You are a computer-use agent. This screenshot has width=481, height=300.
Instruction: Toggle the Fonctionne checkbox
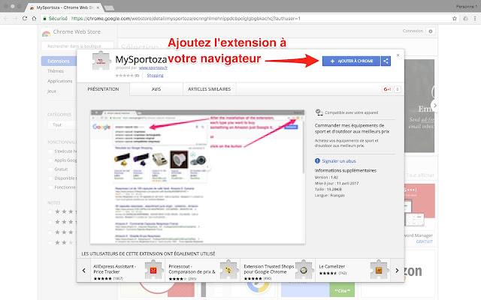(x=50, y=187)
